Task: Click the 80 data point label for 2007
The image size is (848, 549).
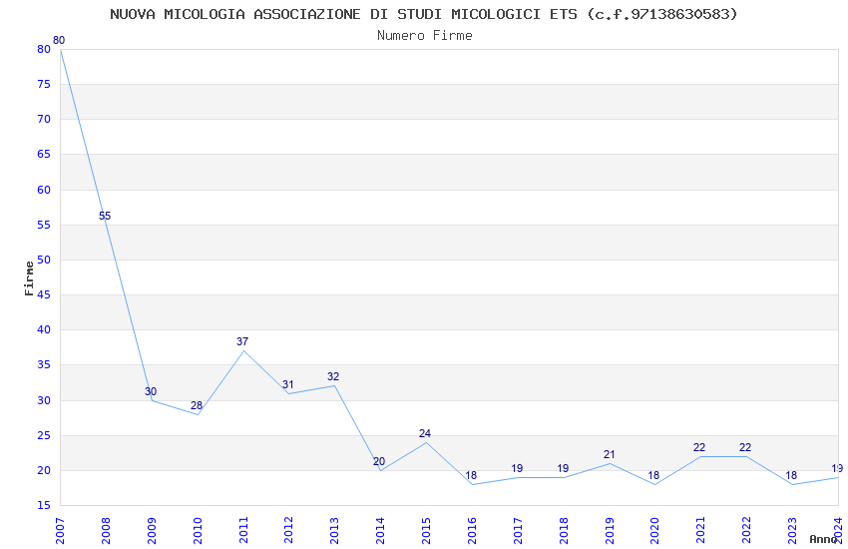Action: pos(59,40)
